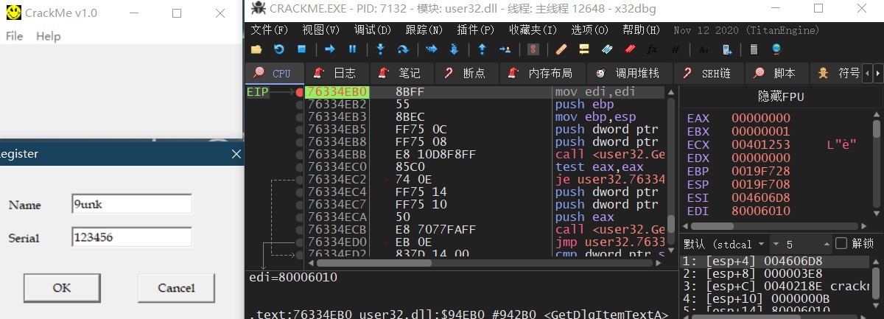Click the pause execution icon
Image resolution: width=884 pixels, height=319 pixels.
(352, 49)
